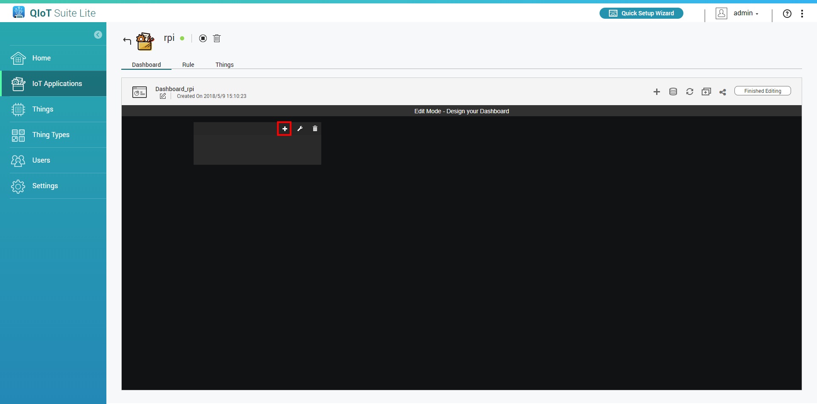Open pane settings with the wrench icon
This screenshot has height=404, width=817.
click(x=300, y=129)
